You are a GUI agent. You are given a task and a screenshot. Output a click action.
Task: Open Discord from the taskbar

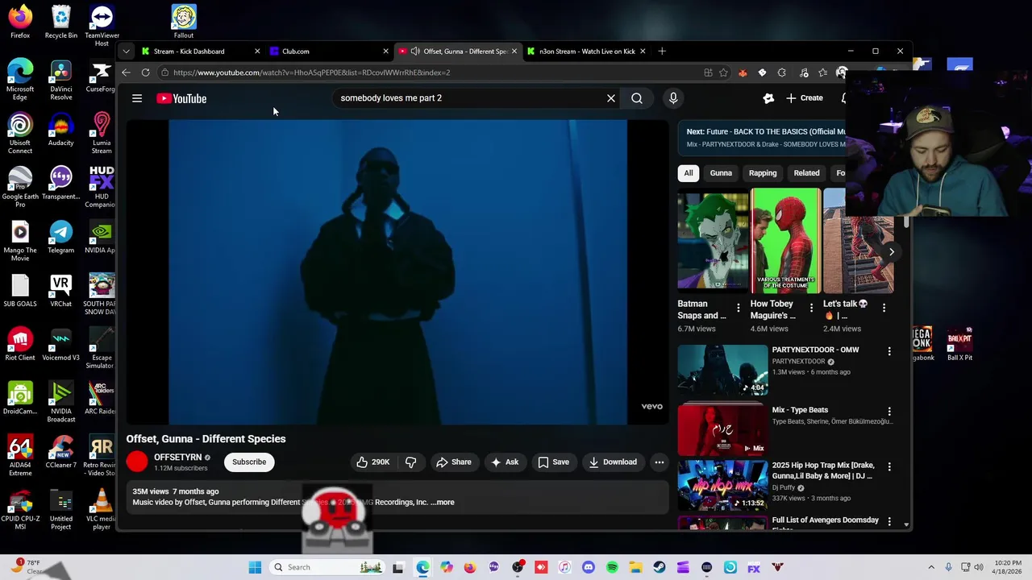click(588, 567)
